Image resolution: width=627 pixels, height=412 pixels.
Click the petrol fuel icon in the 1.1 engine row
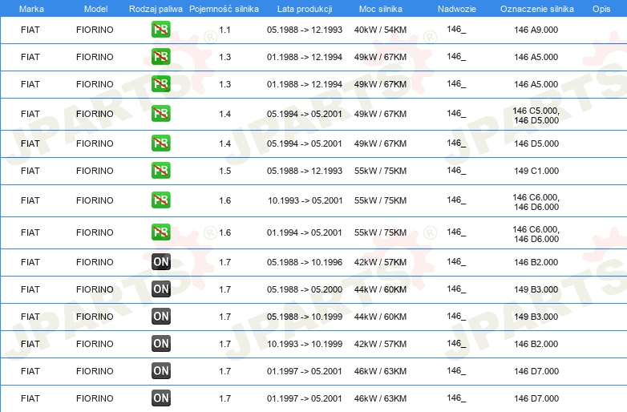[160, 29]
